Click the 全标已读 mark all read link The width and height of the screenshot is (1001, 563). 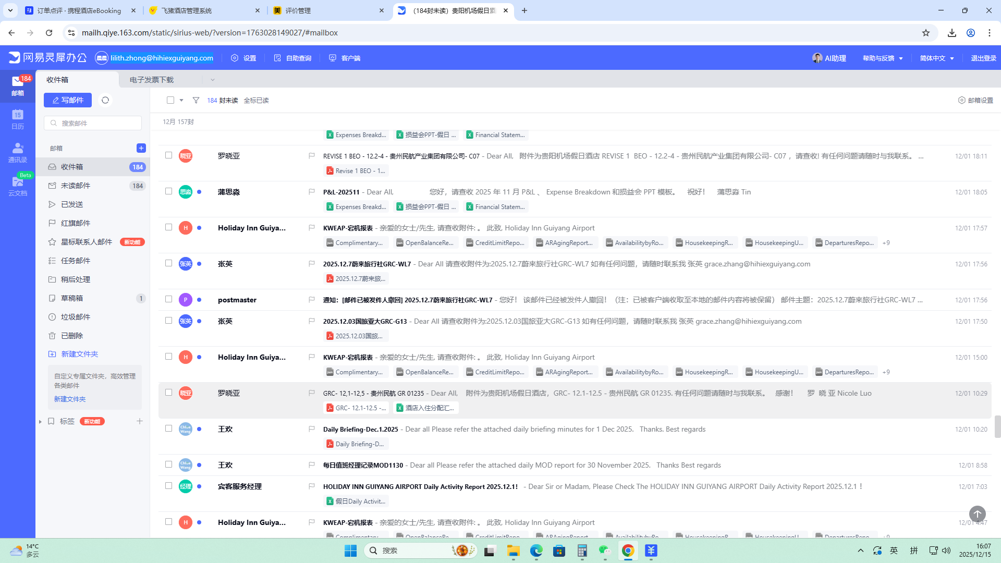[x=256, y=100]
